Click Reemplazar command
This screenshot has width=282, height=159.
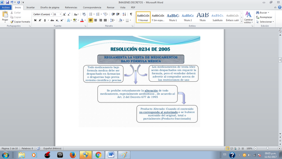pos(264,17)
